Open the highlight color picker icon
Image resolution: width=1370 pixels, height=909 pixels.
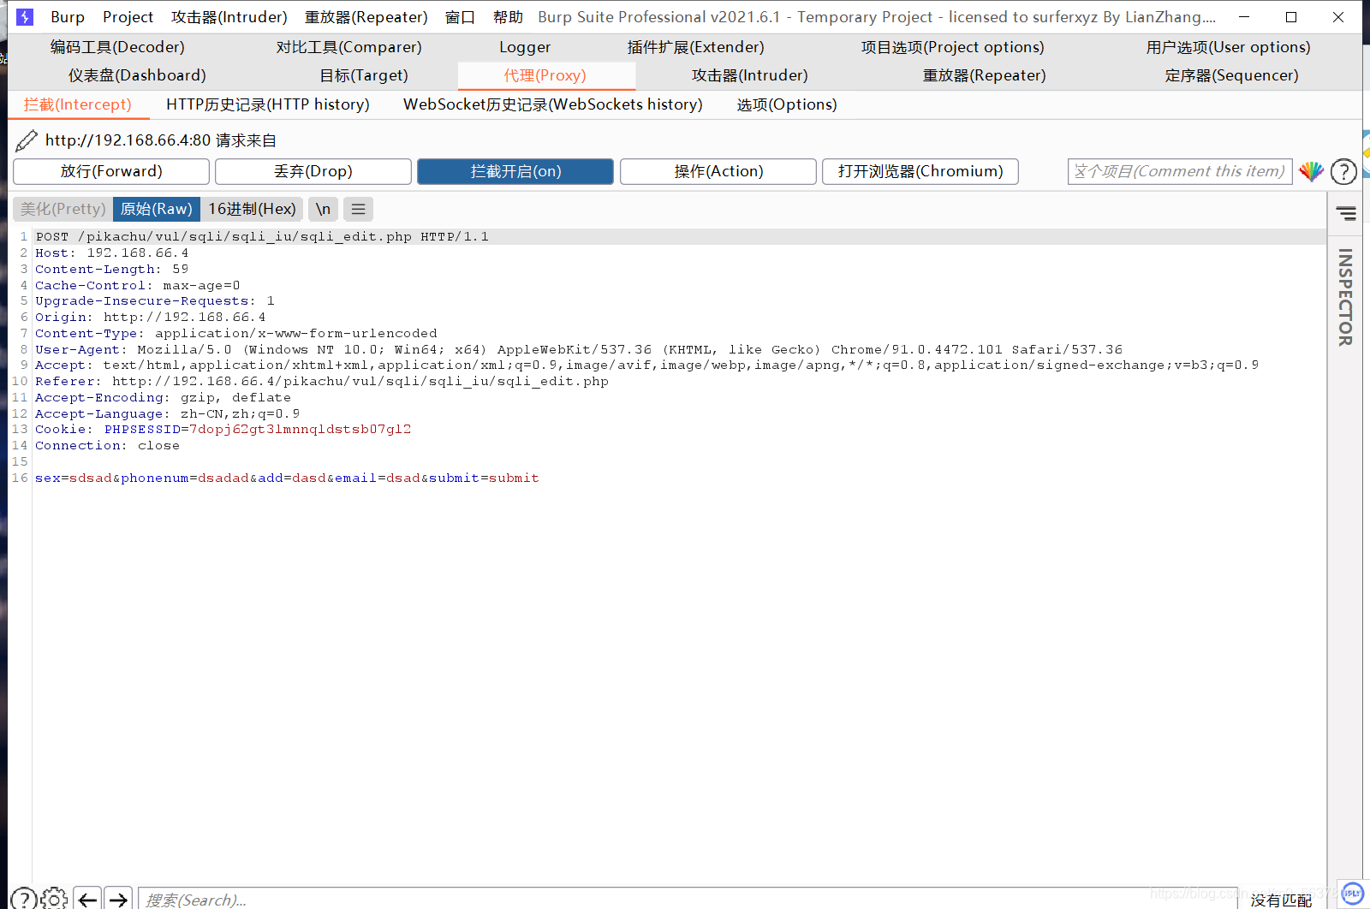tap(1311, 171)
